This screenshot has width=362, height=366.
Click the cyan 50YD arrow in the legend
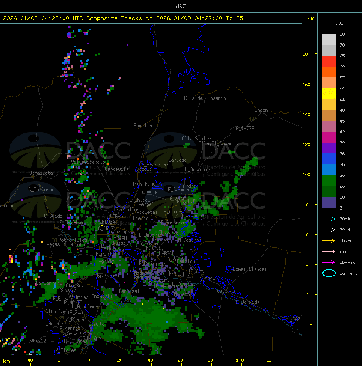click(x=329, y=219)
